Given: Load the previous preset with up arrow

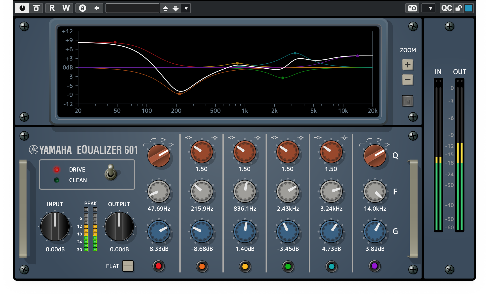Looking at the screenshot, I should click(x=166, y=8).
